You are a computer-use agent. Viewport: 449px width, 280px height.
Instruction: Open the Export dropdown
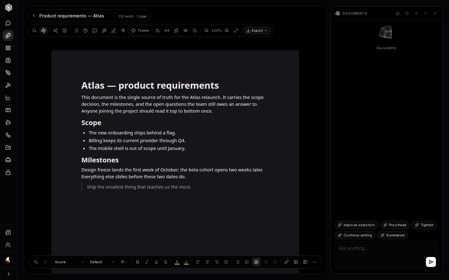257,30
